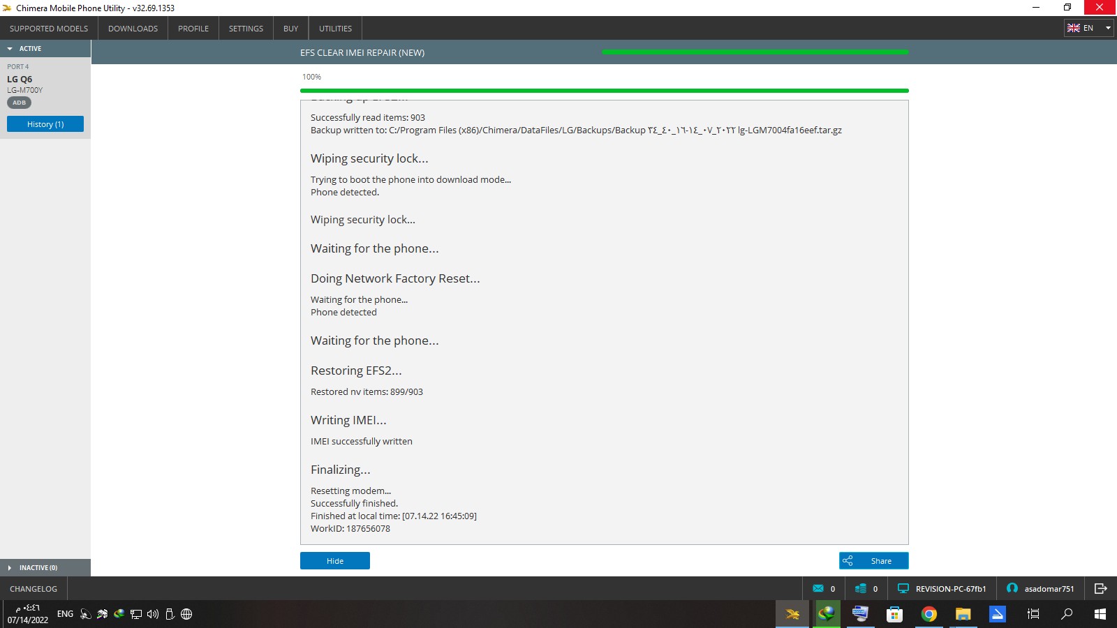Click the share icon on Share button

click(848, 561)
